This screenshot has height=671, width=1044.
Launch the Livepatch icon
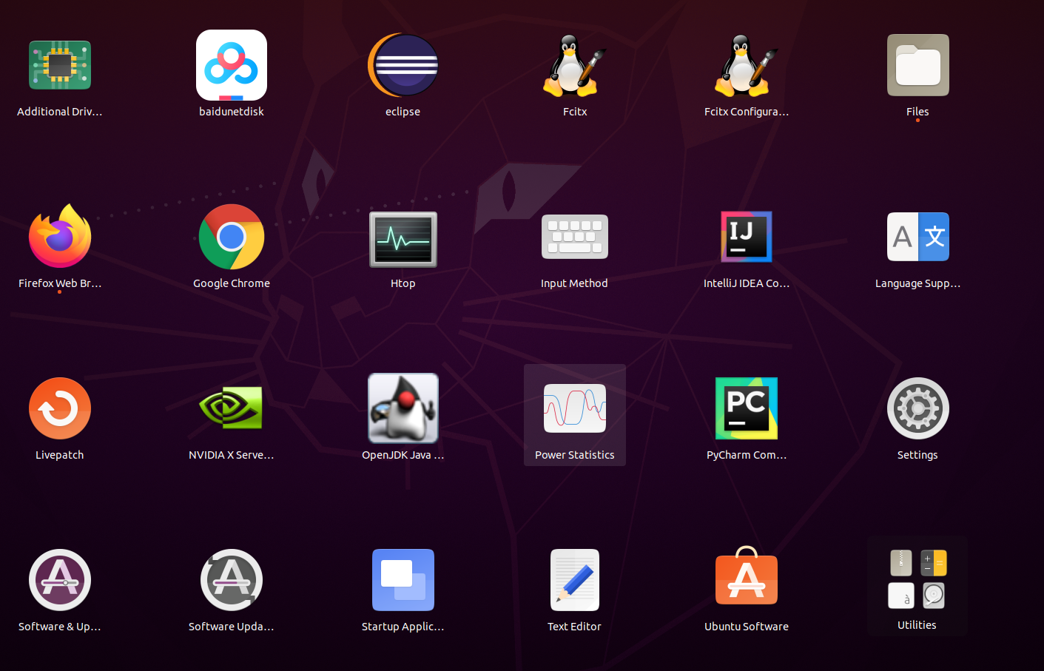coord(60,408)
